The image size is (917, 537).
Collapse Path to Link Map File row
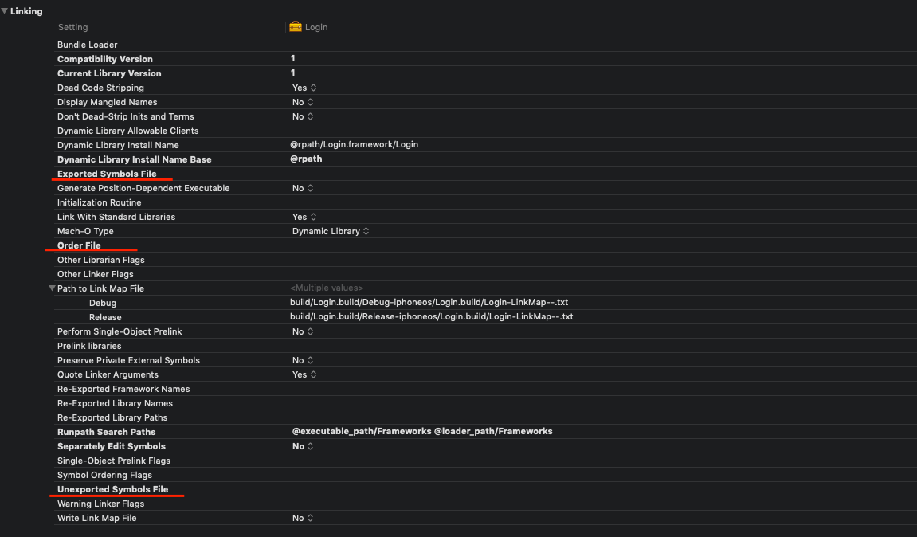click(52, 288)
